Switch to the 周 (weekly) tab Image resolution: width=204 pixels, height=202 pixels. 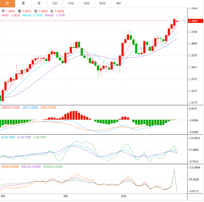(x=23, y=3)
